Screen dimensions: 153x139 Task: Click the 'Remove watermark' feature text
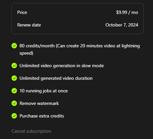(x=39, y=103)
